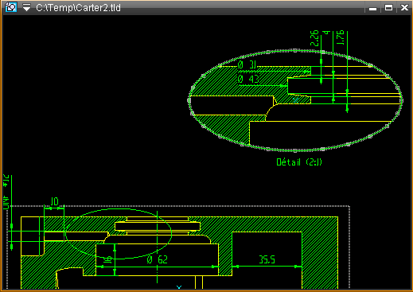Close the Carter2.tld document window
413x292 pixels.
(404, 7)
